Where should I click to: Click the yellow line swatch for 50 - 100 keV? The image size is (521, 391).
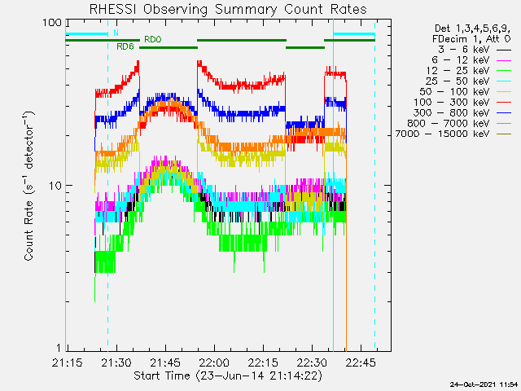pyautogui.click(x=504, y=92)
